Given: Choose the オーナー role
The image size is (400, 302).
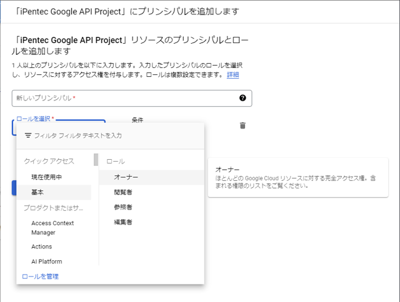Looking at the screenshot, I should (x=151, y=177).
